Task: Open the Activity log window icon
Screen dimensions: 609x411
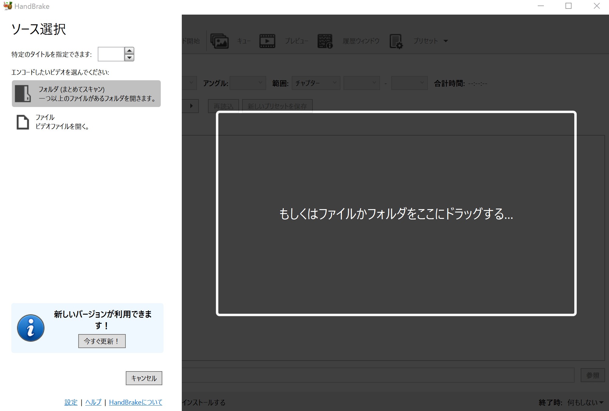Action: tap(325, 41)
